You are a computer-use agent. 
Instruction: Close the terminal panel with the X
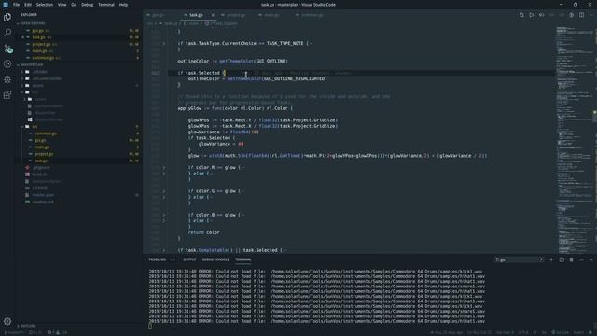(x=591, y=259)
